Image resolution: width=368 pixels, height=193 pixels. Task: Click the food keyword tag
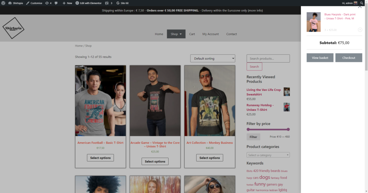click(x=284, y=178)
